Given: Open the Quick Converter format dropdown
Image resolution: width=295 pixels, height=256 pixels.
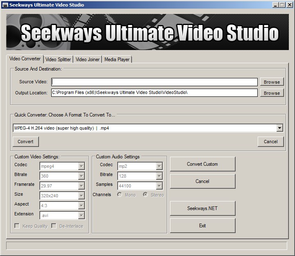Looking at the screenshot, I should point(279,128).
